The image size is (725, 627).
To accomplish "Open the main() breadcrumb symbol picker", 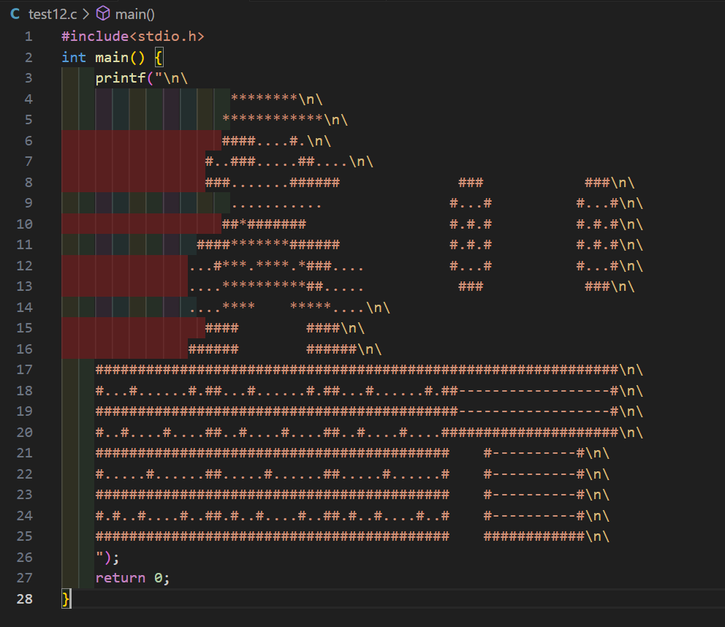I will [134, 14].
